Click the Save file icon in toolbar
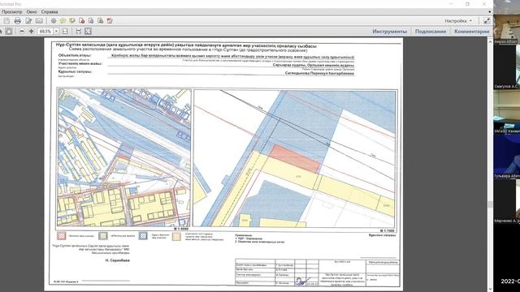520x292 pixels. 6,21
